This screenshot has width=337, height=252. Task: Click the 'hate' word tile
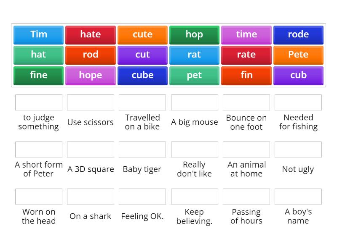[x=90, y=34]
